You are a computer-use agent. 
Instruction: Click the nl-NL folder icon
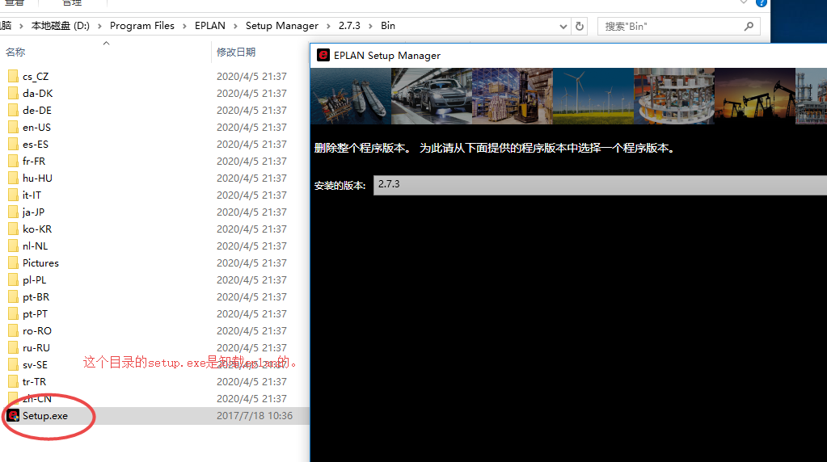click(13, 246)
